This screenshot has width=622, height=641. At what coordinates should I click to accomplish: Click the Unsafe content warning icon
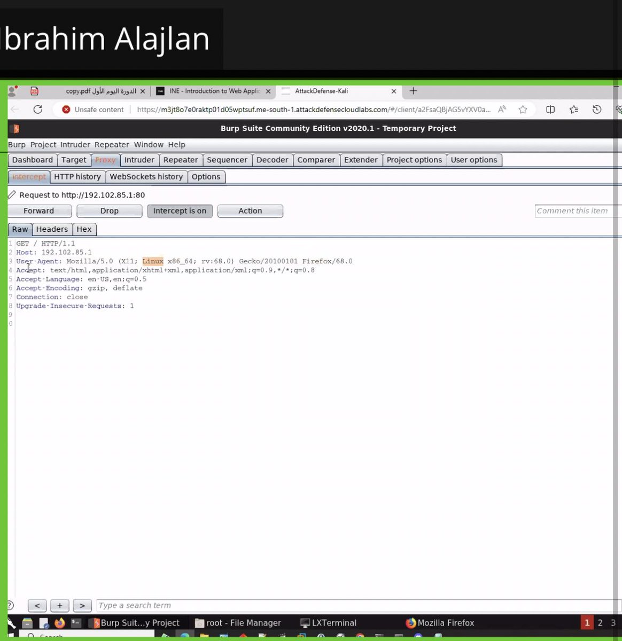click(x=66, y=110)
